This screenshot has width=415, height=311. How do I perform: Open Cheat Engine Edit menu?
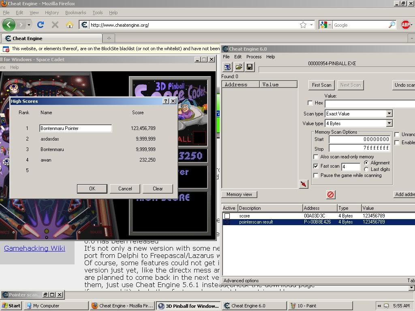tap(238, 57)
